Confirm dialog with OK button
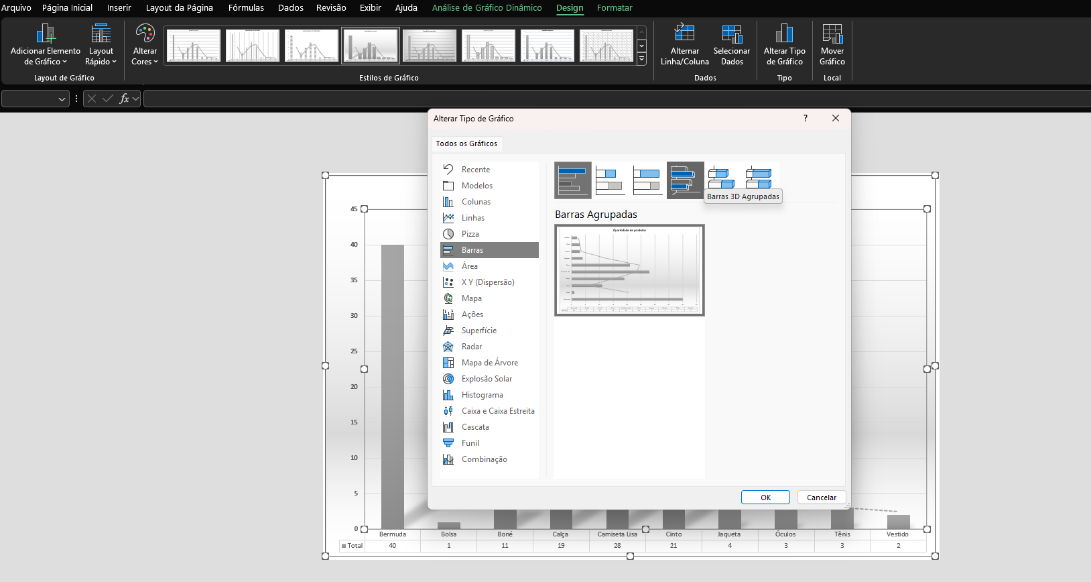1091x582 pixels. 765,498
